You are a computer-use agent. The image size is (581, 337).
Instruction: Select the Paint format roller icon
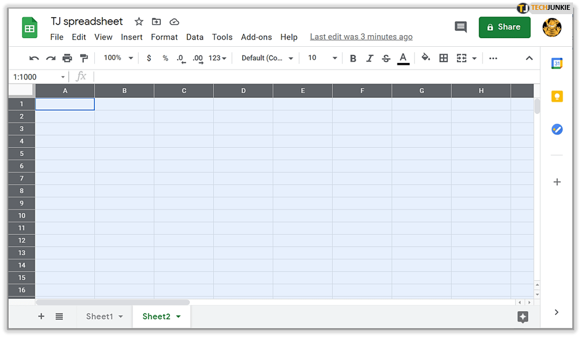click(x=84, y=58)
